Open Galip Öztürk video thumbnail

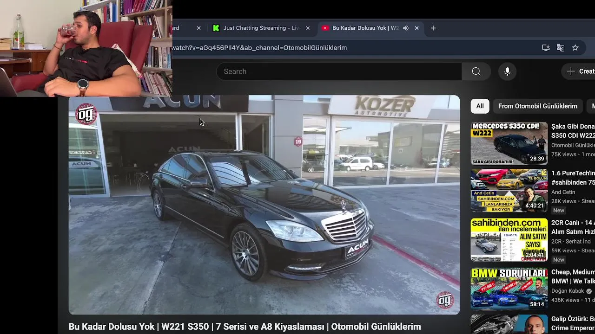tap(509, 324)
